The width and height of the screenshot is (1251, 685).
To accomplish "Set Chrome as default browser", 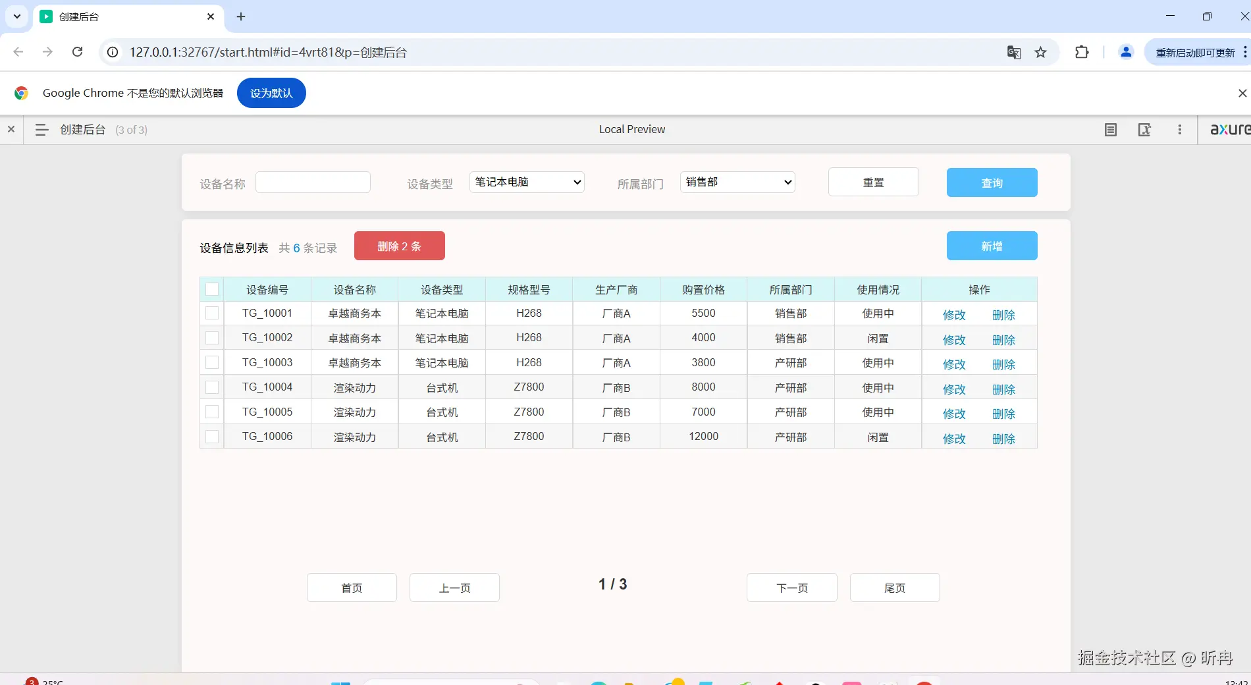I will (271, 93).
